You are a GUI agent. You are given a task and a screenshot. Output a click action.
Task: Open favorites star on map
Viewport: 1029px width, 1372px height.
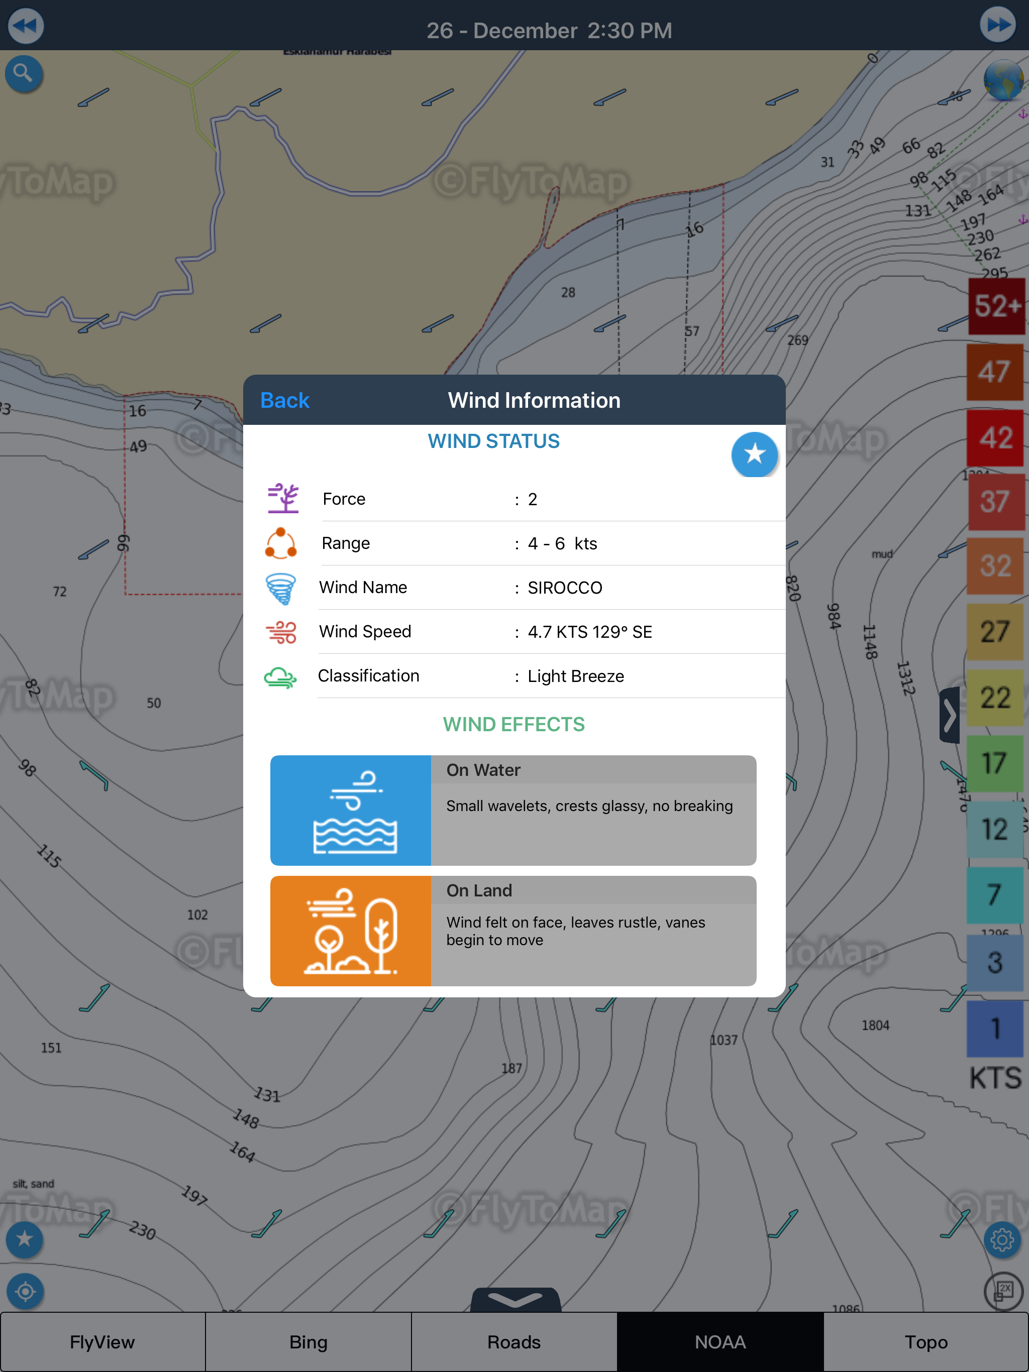click(x=24, y=1239)
